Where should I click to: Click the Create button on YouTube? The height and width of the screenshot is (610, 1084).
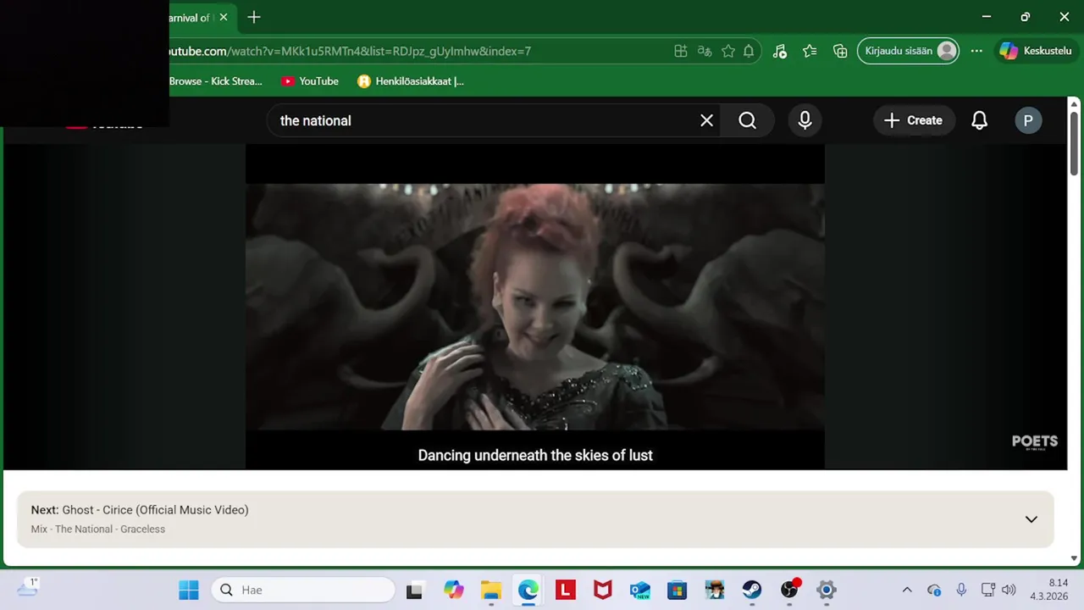tap(913, 120)
